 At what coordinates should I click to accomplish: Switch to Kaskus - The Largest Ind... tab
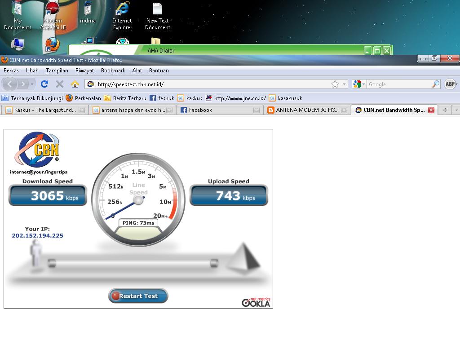[x=45, y=110]
